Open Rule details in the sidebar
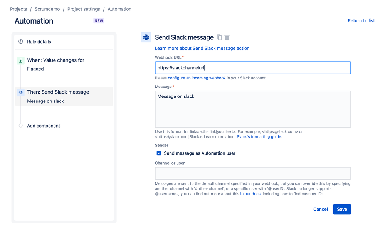 (x=39, y=42)
